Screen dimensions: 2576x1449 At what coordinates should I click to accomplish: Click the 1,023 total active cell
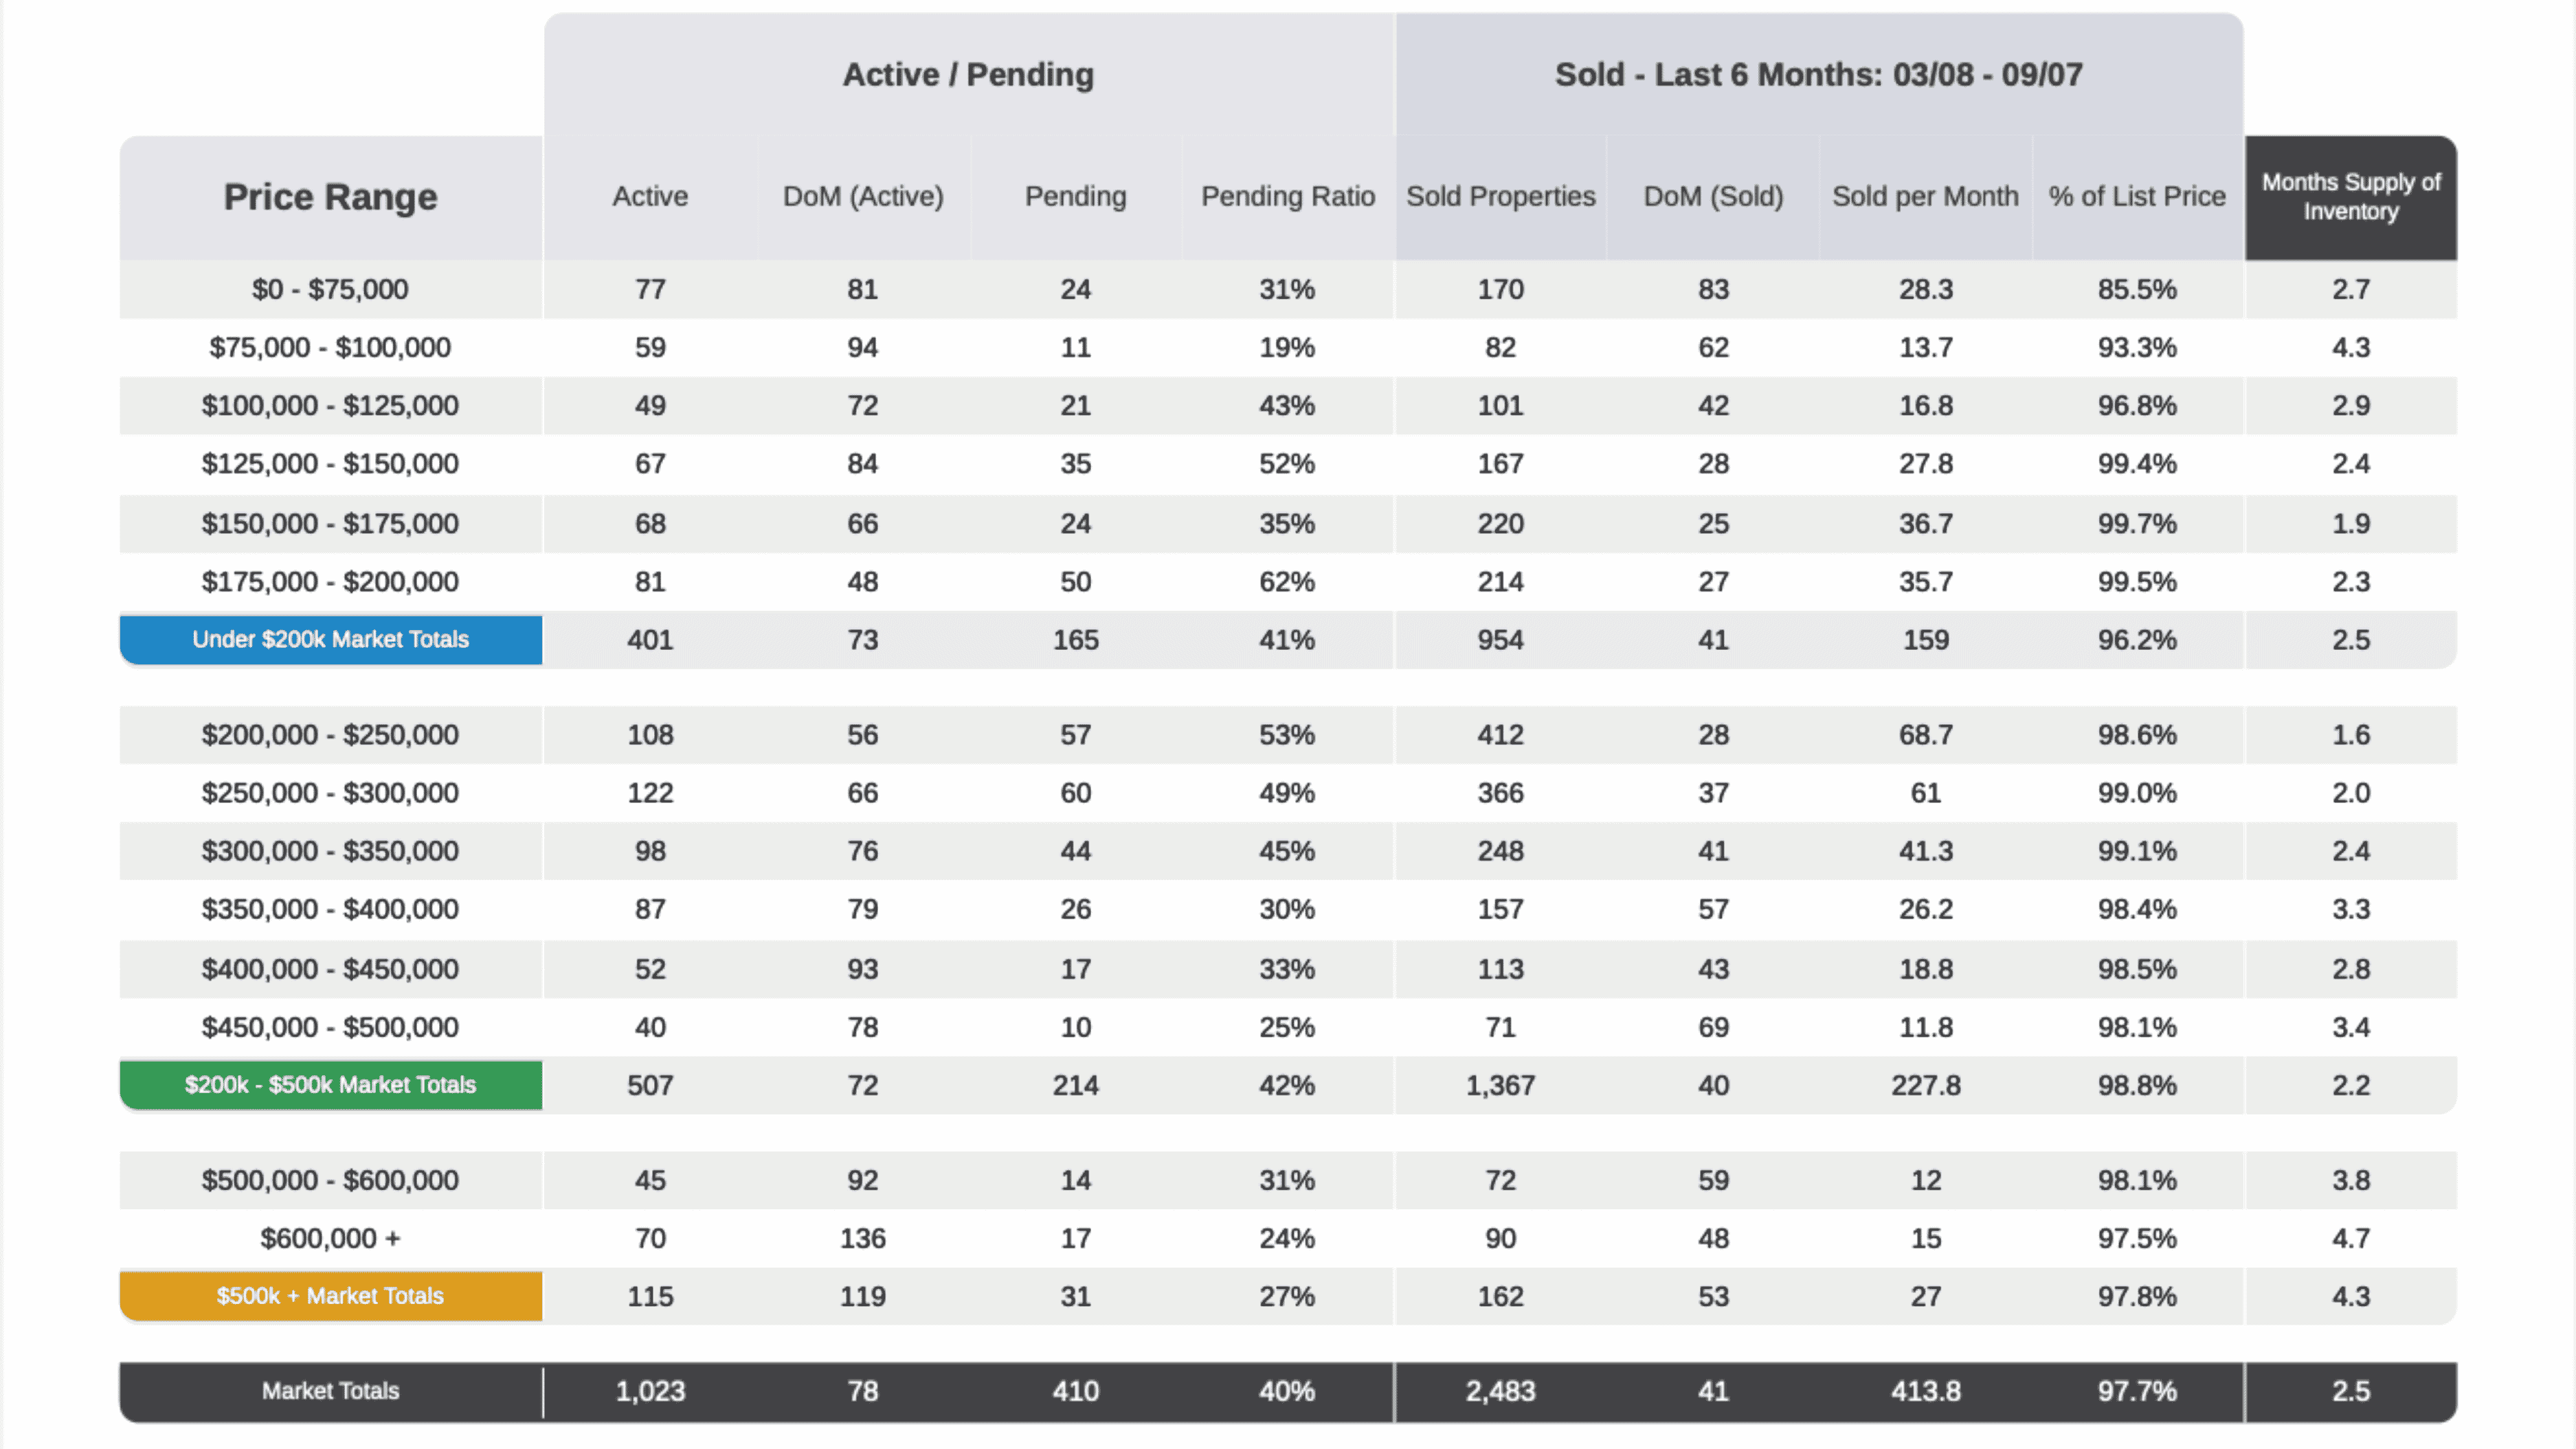(x=650, y=1391)
